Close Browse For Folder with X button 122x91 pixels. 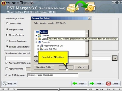click(89, 18)
